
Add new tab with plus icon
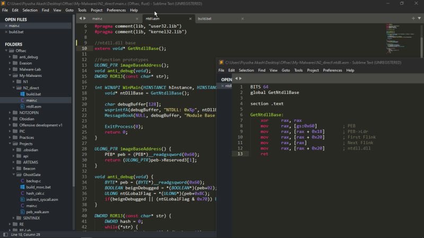413,19
